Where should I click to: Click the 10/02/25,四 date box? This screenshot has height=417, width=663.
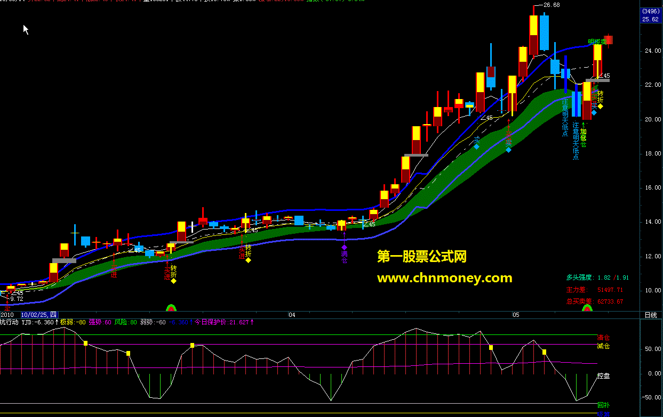39,315
